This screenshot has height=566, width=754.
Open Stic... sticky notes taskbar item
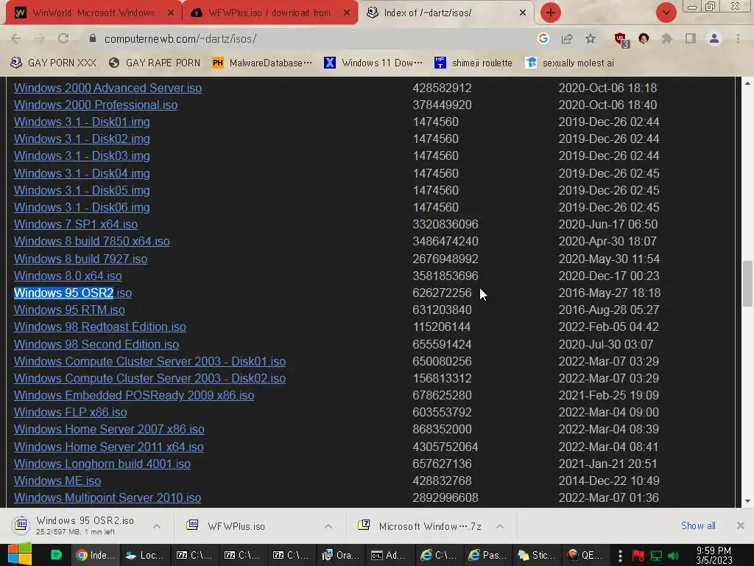click(536, 555)
